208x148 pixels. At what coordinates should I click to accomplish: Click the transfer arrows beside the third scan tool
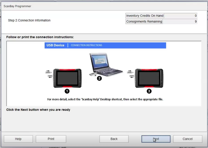[x=130, y=73]
